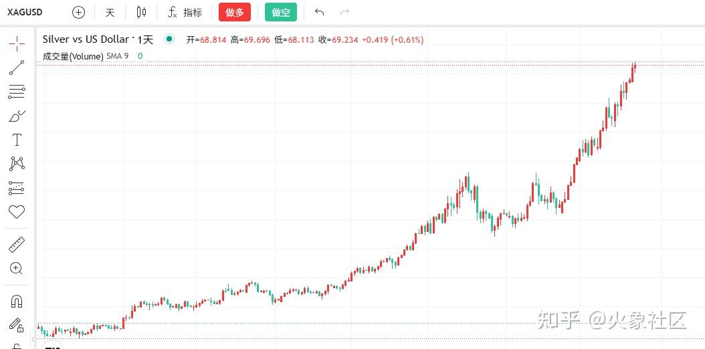The width and height of the screenshot is (705, 349).
Task: Toggle the lock drawings pencil mode
Action: [17, 325]
